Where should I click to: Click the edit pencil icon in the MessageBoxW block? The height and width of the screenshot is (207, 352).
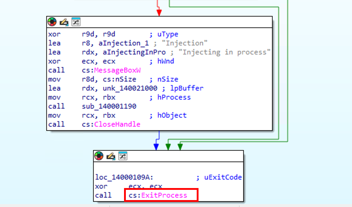click(x=64, y=22)
